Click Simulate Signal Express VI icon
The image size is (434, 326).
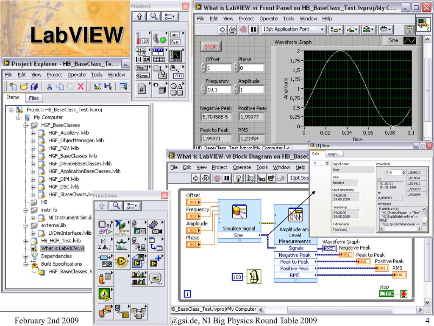pos(239,212)
